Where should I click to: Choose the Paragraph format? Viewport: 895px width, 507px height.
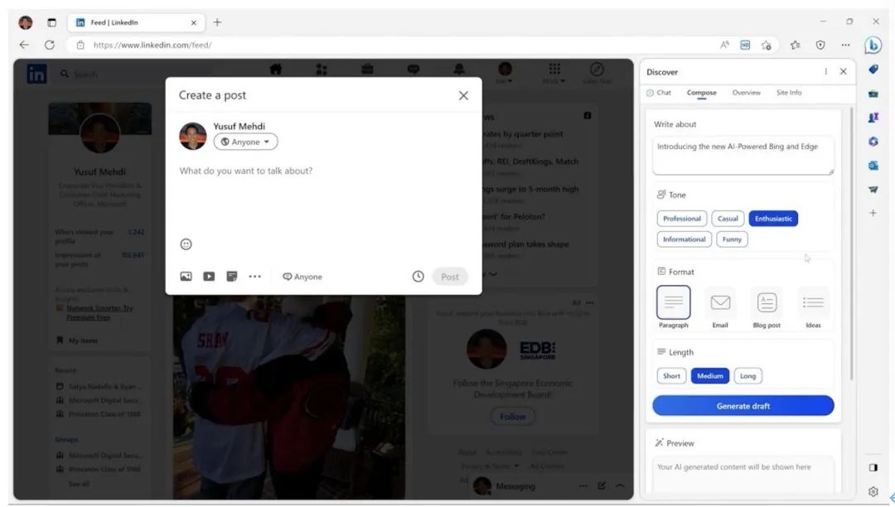(x=674, y=307)
